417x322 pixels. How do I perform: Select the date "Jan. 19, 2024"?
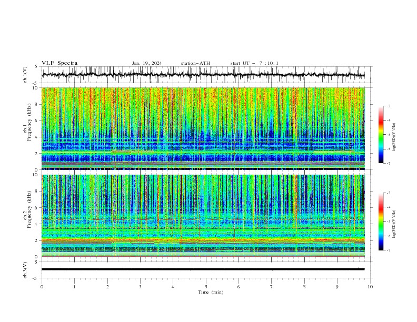[147, 63]
